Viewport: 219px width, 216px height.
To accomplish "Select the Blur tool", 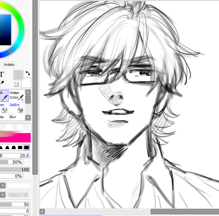I will tap(17, 117).
